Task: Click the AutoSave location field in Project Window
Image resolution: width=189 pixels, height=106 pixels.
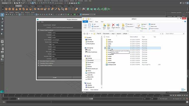Action: pyautogui.click(x=67, y=59)
